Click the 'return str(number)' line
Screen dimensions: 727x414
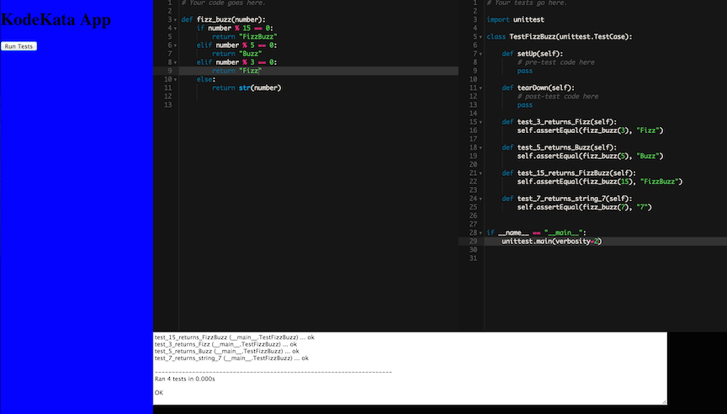247,88
